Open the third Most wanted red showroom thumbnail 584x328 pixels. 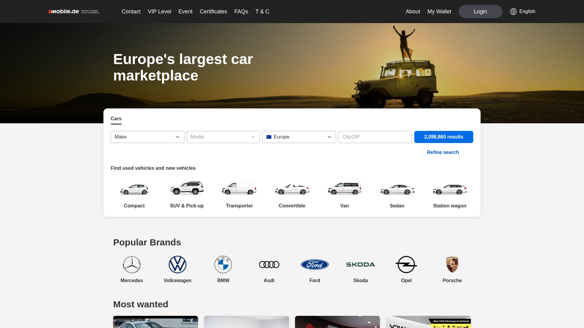(x=337, y=322)
